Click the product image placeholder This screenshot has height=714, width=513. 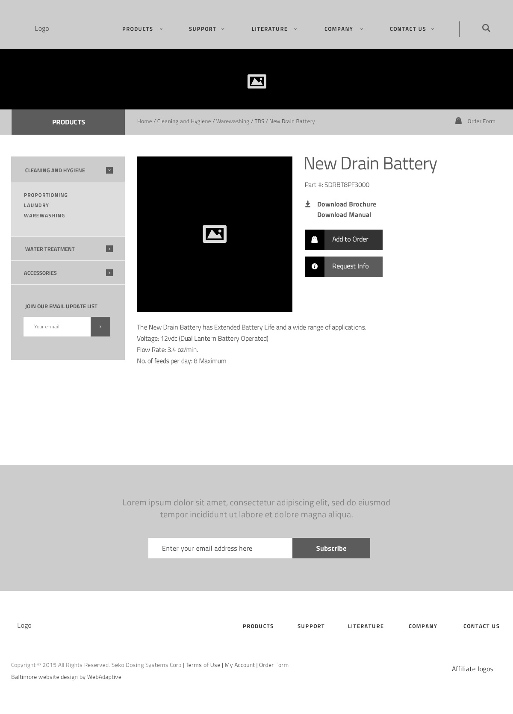215,234
